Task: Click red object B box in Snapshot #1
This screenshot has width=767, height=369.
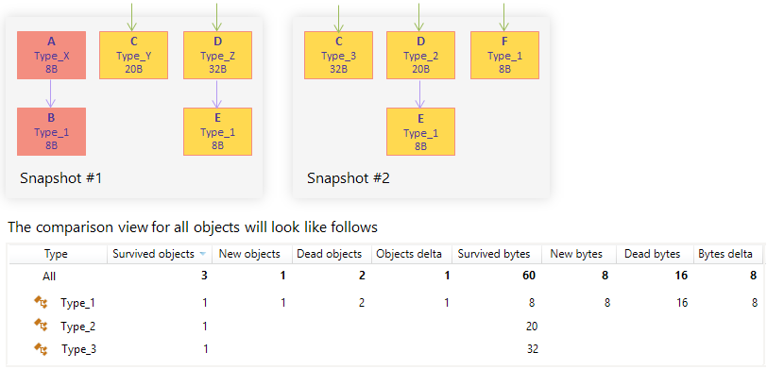Action: (51, 131)
